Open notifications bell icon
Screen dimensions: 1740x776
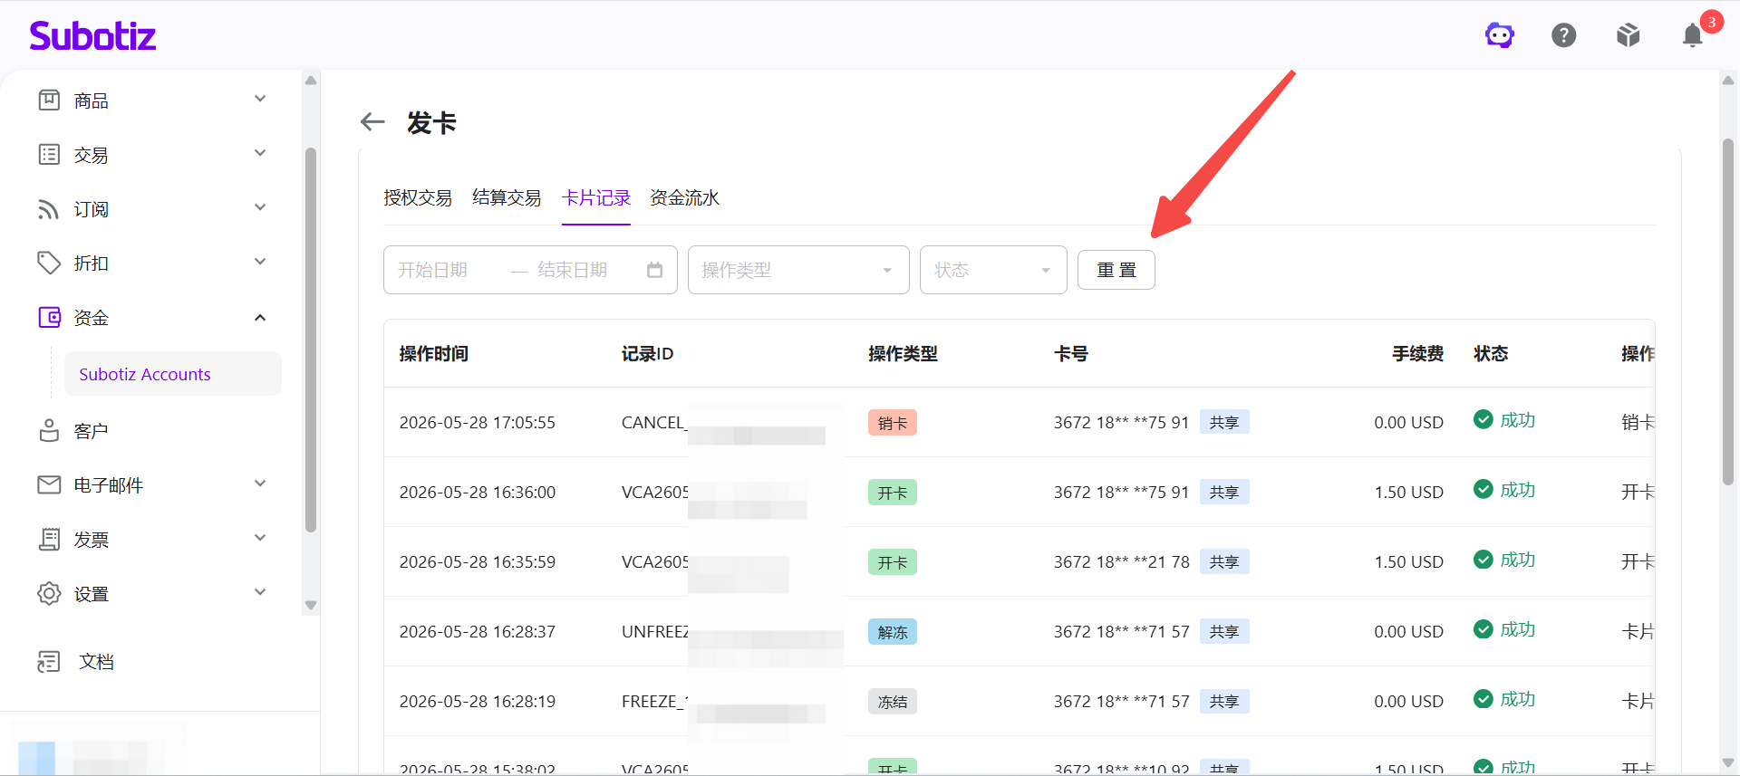(x=1693, y=35)
